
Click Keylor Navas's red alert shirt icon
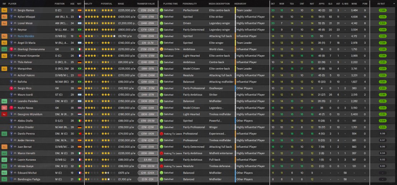(11, 108)
